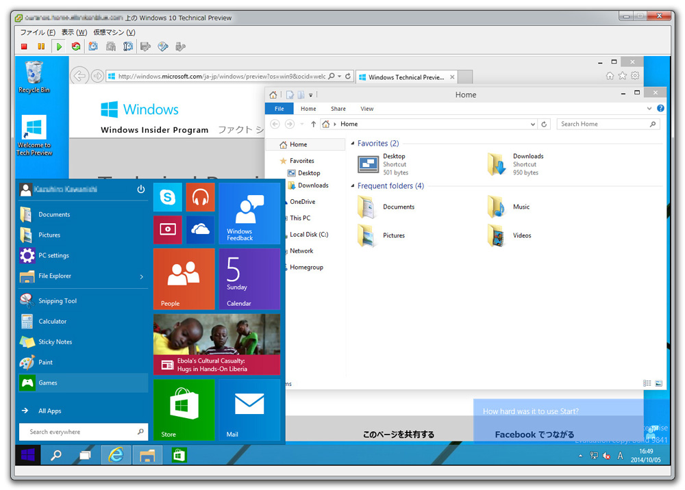Open Internet Explorer favorites star
This screenshot has width=685, height=490.
coord(623,76)
